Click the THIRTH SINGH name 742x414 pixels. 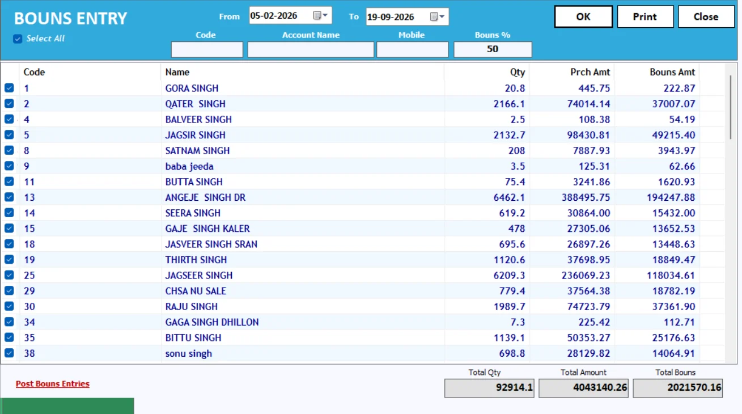tap(196, 260)
